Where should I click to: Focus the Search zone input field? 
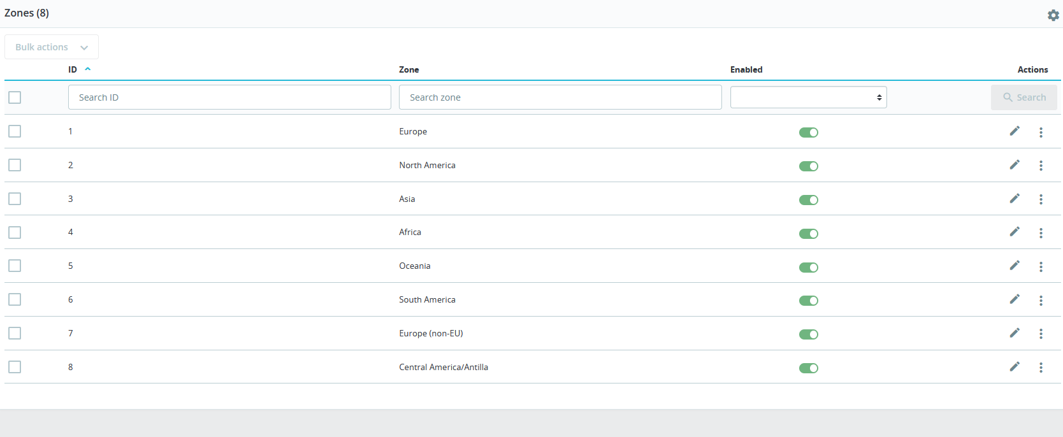pyautogui.click(x=560, y=97)
